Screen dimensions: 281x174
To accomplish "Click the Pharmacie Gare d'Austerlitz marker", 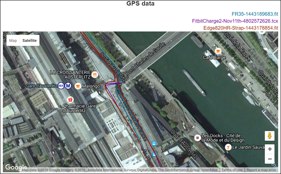I will pos(70,99).
